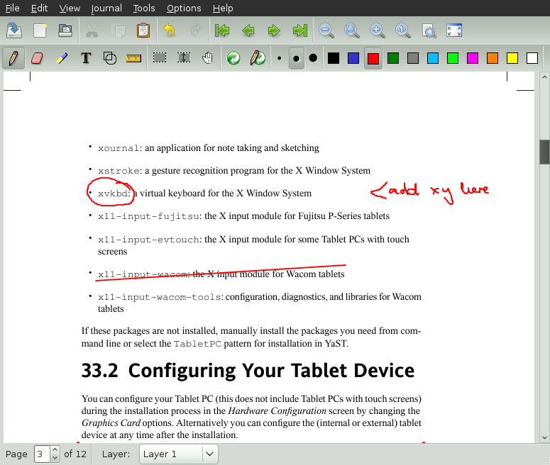Pick the yellow color swatch
The height and width of the screenshot is (465, 550).
click(512, 58)
